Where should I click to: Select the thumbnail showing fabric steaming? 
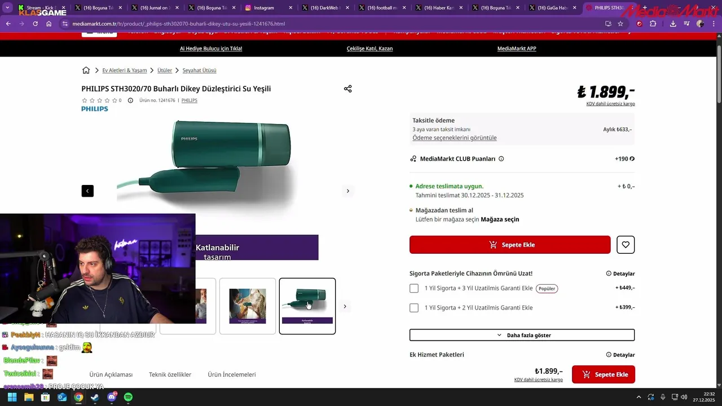pos(248,306)
